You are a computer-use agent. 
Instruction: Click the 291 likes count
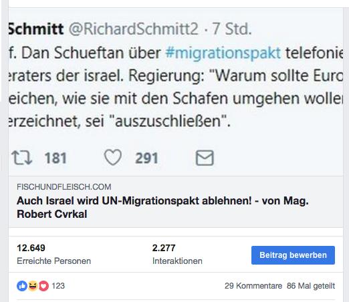(146, 158)
